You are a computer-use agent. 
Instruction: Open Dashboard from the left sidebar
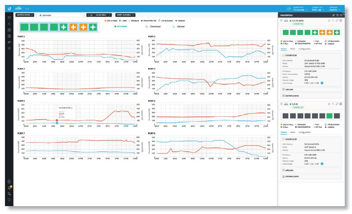[x=9, y=17]
